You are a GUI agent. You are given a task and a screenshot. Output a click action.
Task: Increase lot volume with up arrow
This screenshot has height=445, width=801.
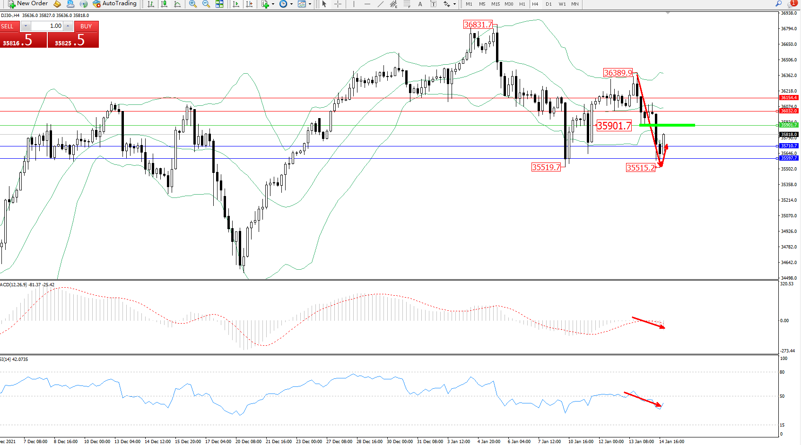click(x=68, y=26)
